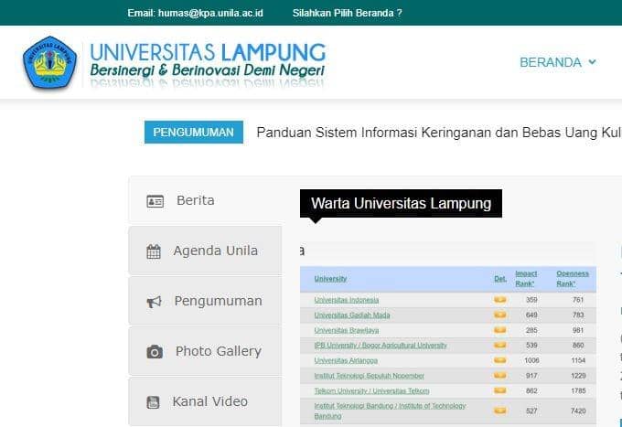Click detail icon for Universitas Airlangga

[499, 360]
